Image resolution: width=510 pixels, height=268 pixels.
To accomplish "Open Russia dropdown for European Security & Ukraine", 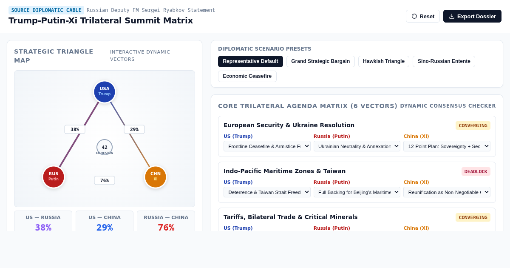I will click(x=357, y=146).
